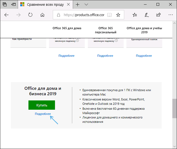Image resolution: width=177 pixels, height=149 pixels.
Task: Open Подробнее under Office 365 для дома
Action: [66, 56]
